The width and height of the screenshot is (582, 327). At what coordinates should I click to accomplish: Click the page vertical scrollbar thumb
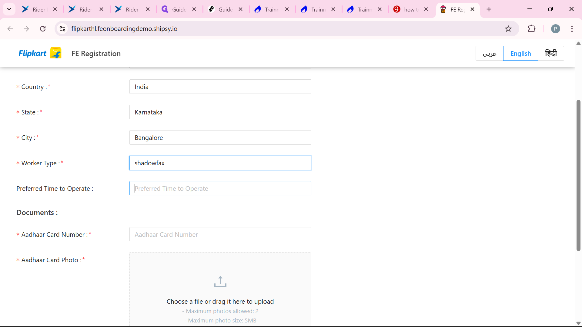pyautogui.click(x=578, y=175)
